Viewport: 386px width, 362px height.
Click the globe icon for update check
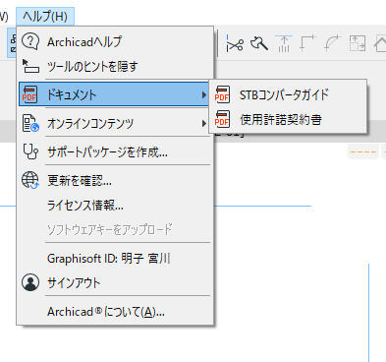coord(30,180)
